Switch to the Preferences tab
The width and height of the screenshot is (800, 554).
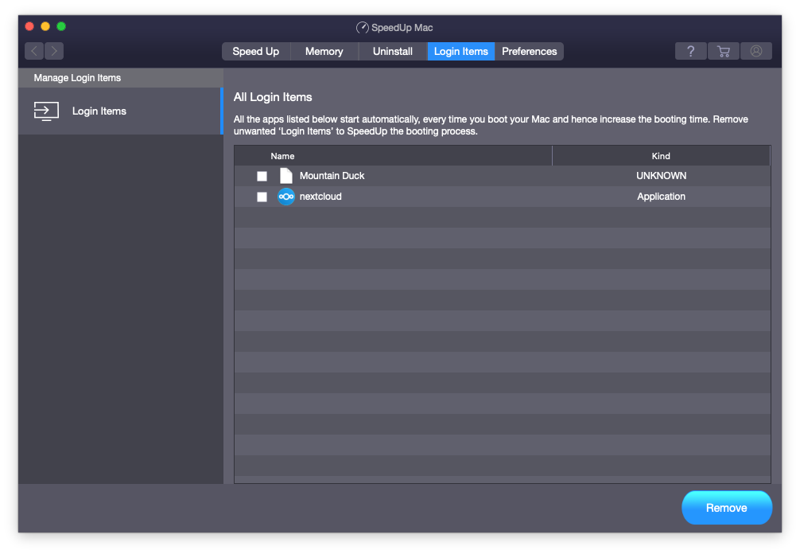(x=529, y=51)
